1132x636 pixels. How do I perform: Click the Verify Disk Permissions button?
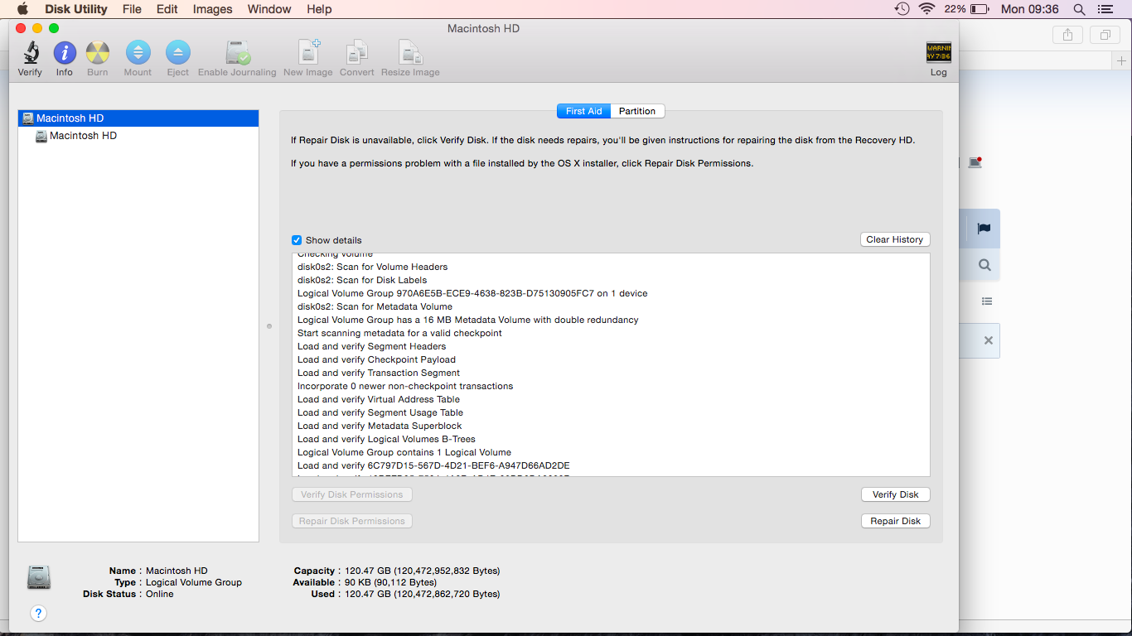coord(352,494)
